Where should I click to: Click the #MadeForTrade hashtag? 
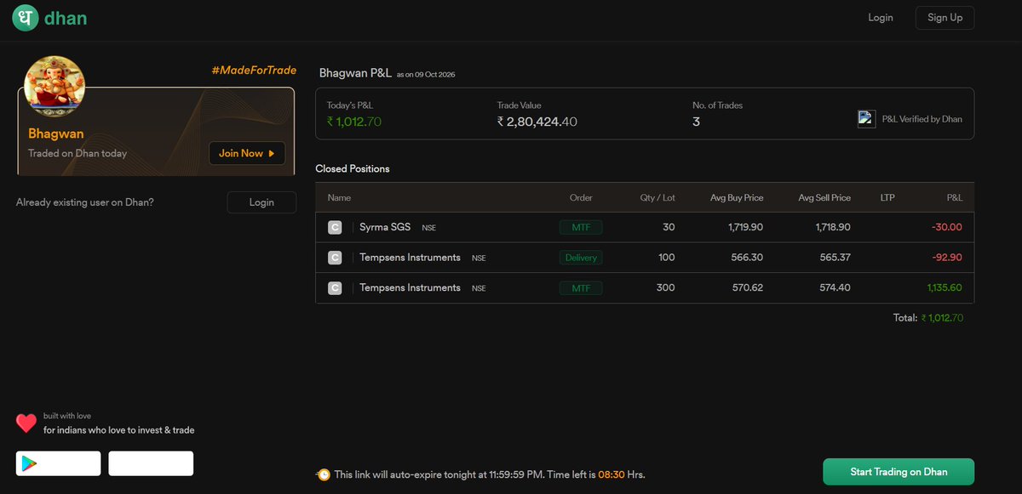click(x=254, y=70)
